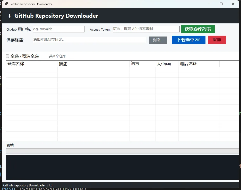The height and width of the screenshot is (190, 241).
Task: Maximize the downloader window
Action: click(221, 4)
